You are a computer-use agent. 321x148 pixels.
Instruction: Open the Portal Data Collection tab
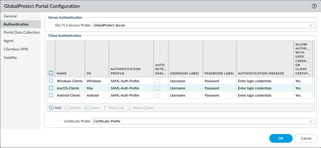click(22, 32)
